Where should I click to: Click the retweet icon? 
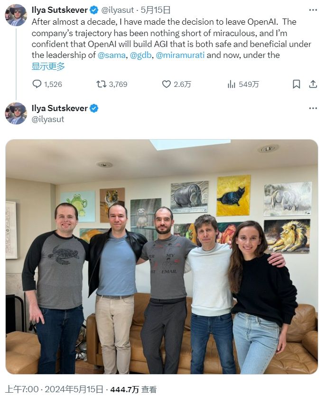pyautogui.click(x=101, y=84)
